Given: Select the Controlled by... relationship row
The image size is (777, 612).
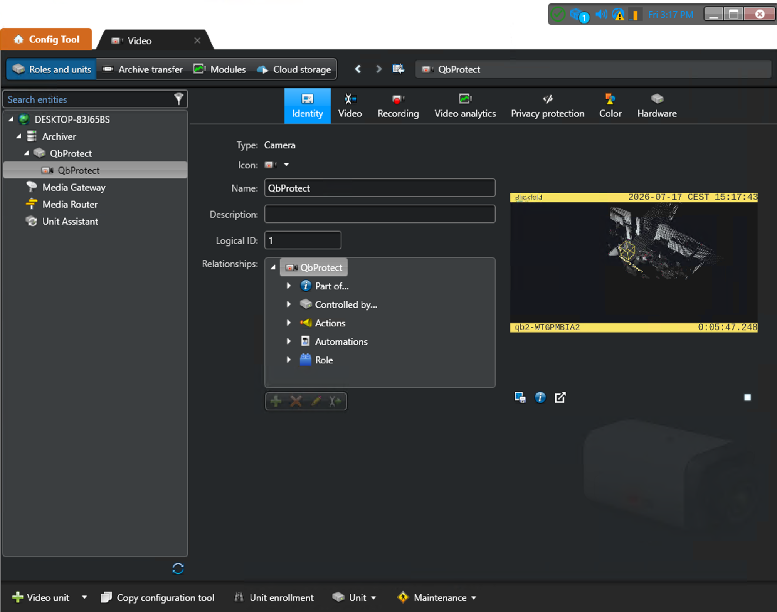Looking at the screenshot, I should (339, 304).
